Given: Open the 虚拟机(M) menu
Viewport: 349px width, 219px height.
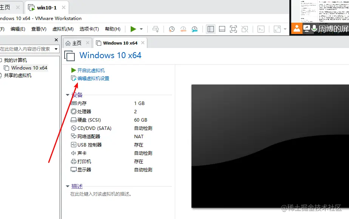Looking at the screenshot, I should click(63, 29).
